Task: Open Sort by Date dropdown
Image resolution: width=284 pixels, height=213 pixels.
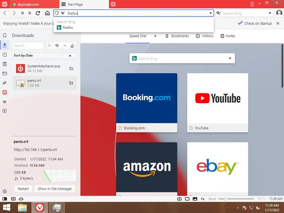Action: [37, 55]
